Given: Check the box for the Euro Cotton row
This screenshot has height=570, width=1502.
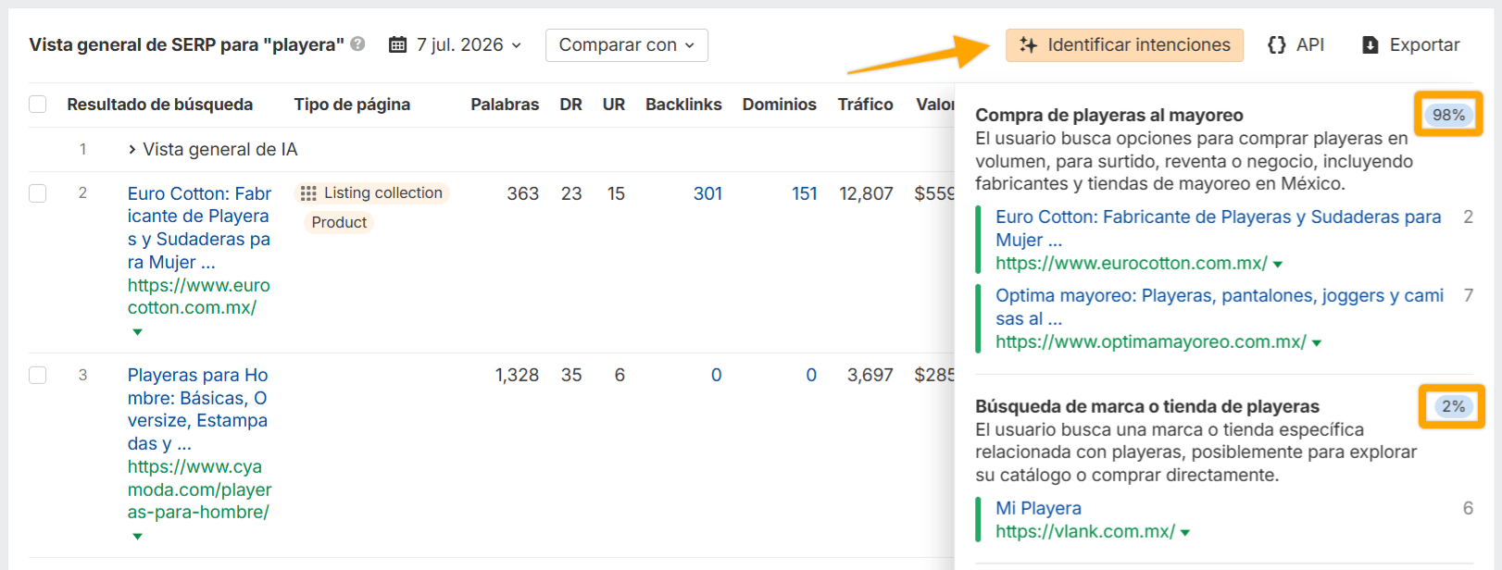Looking at the screenshot, I should 38,193.
